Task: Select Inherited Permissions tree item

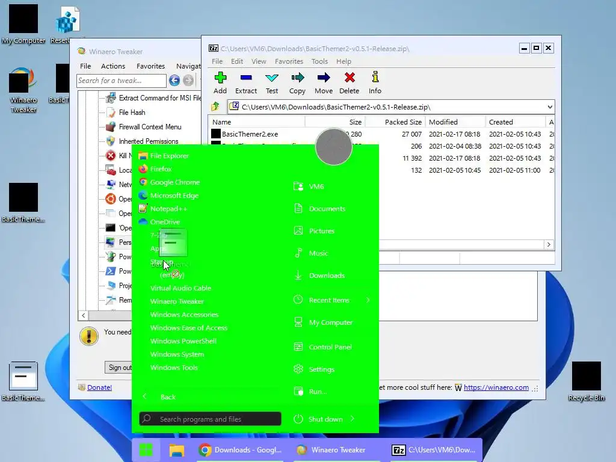Action: coord(149,141)
